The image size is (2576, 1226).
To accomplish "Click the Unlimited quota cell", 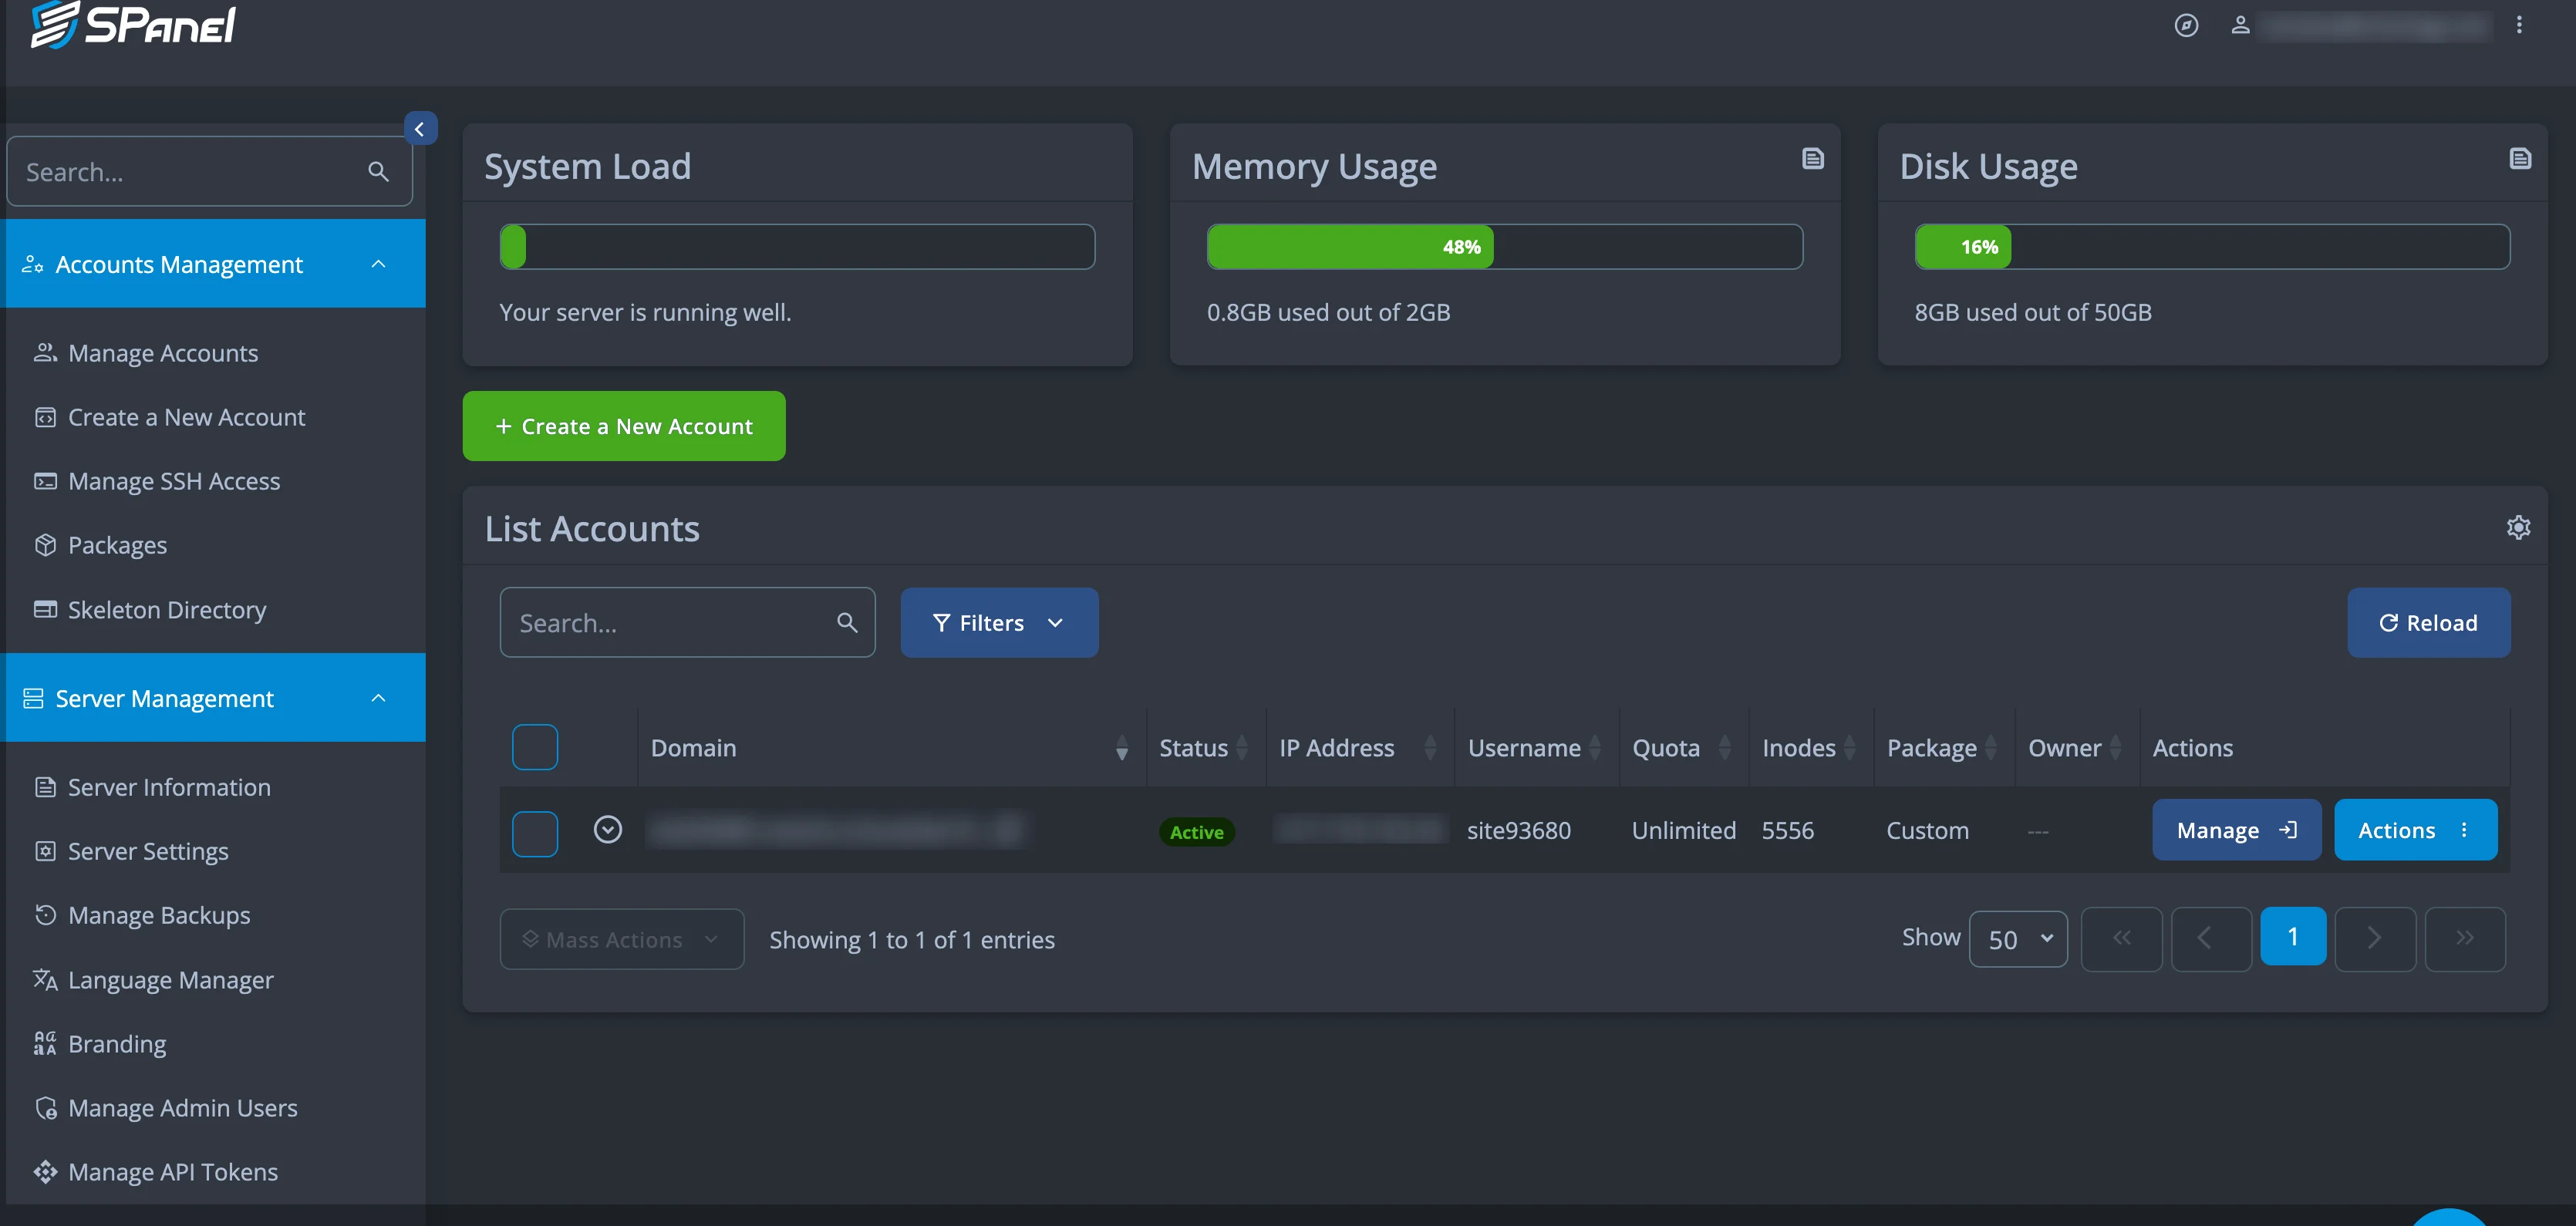I will tap(1683, 830).
